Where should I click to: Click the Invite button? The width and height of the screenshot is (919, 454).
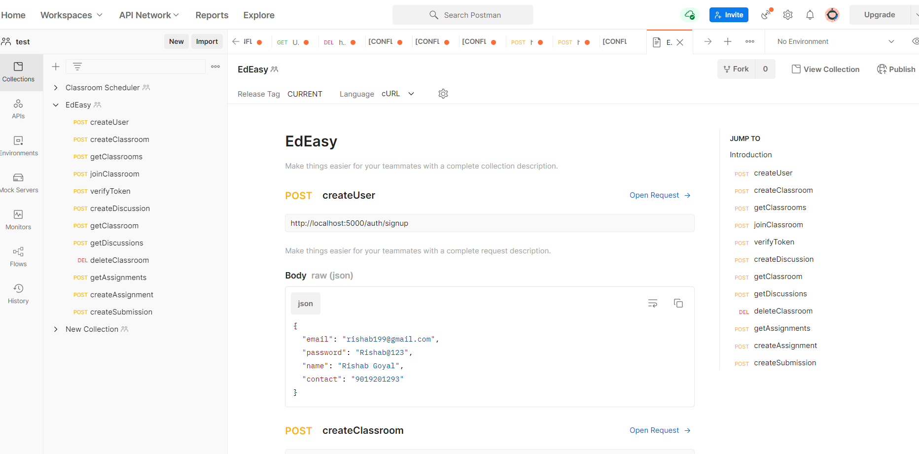[x=729, y=15]
